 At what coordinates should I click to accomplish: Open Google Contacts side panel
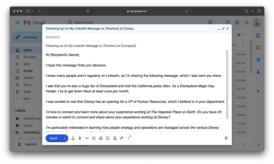258,72
